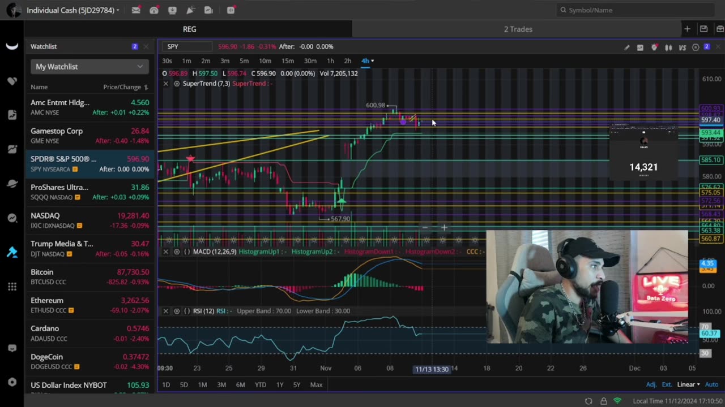Open the chart template image icon
Screen dimensions: 725x407
point(640,47)
